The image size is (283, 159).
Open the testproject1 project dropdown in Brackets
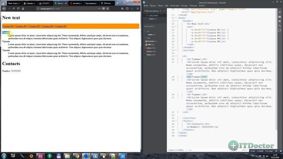(x=150, y=26)
